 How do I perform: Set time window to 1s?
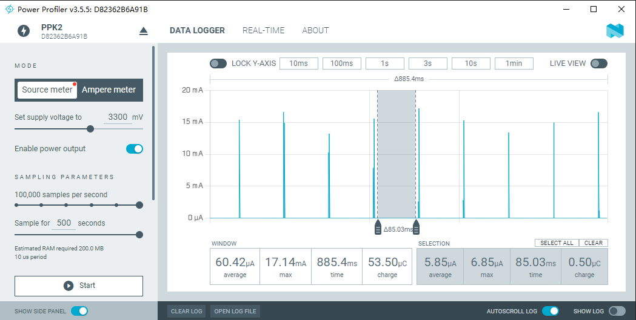click(385, 64)
